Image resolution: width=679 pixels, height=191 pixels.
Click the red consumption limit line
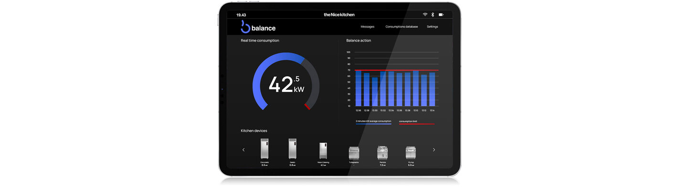click(396, 70)
